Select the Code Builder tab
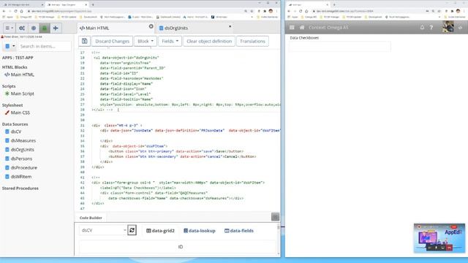468x263 pixels. click(91, 218)
